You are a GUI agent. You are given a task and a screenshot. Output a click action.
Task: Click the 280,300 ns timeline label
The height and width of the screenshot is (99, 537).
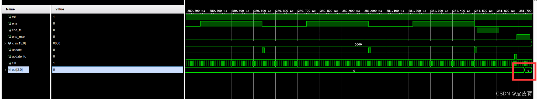(x=218, y=11)
